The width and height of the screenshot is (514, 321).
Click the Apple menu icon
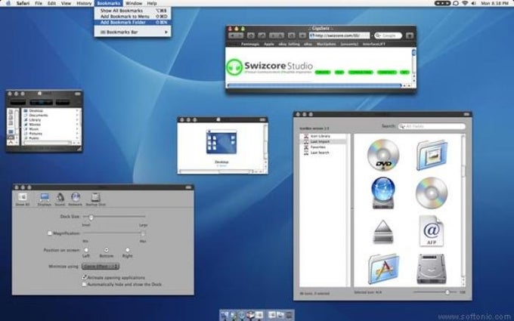[8, 3]
